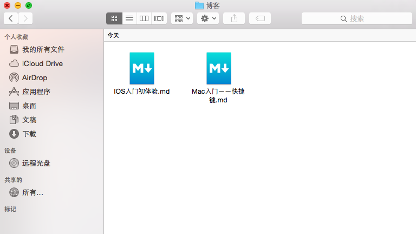
Task: Open iCloud Drive in the sidebar
Action: click(x=52, y=63)
